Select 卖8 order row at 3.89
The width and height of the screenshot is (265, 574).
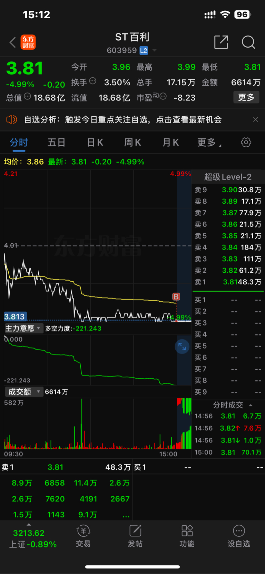pyautogui.click(x=228, y=201)
